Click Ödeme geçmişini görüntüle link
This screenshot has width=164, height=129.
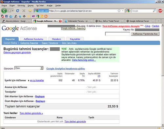(17, 53)
